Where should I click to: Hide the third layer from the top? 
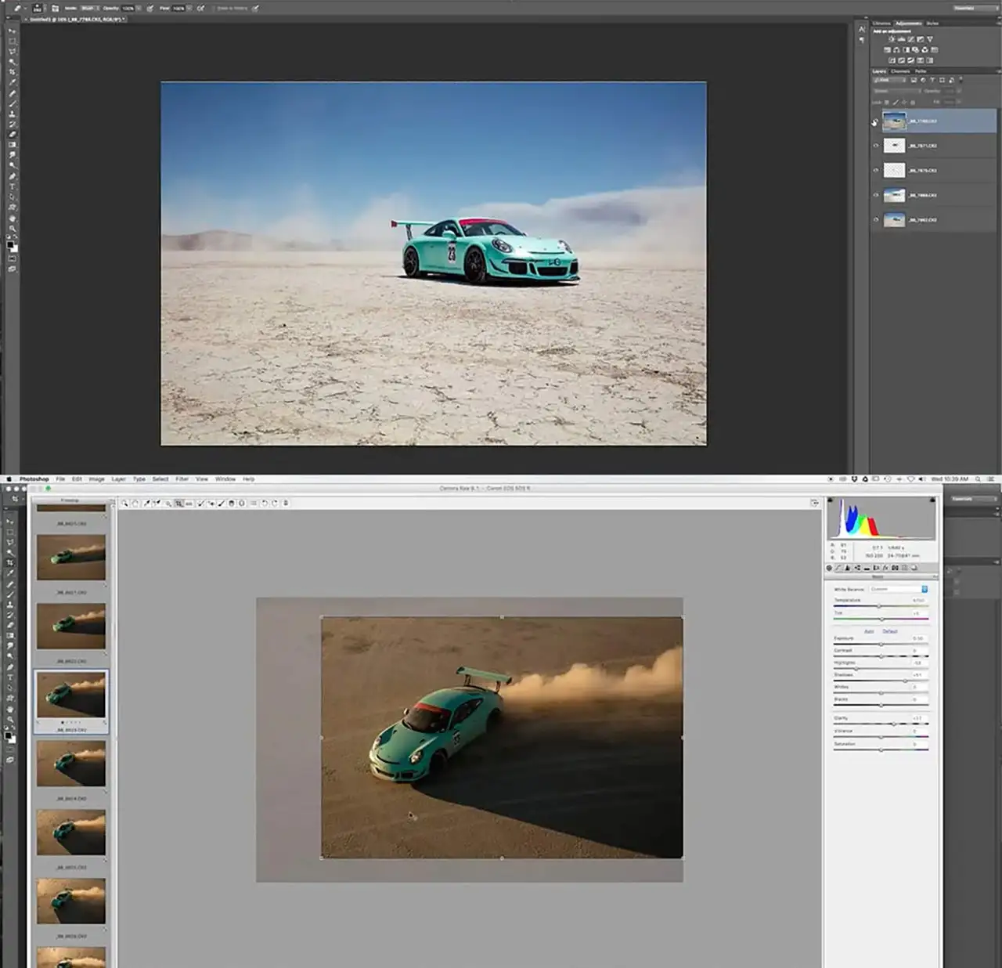tap(876, 171)
